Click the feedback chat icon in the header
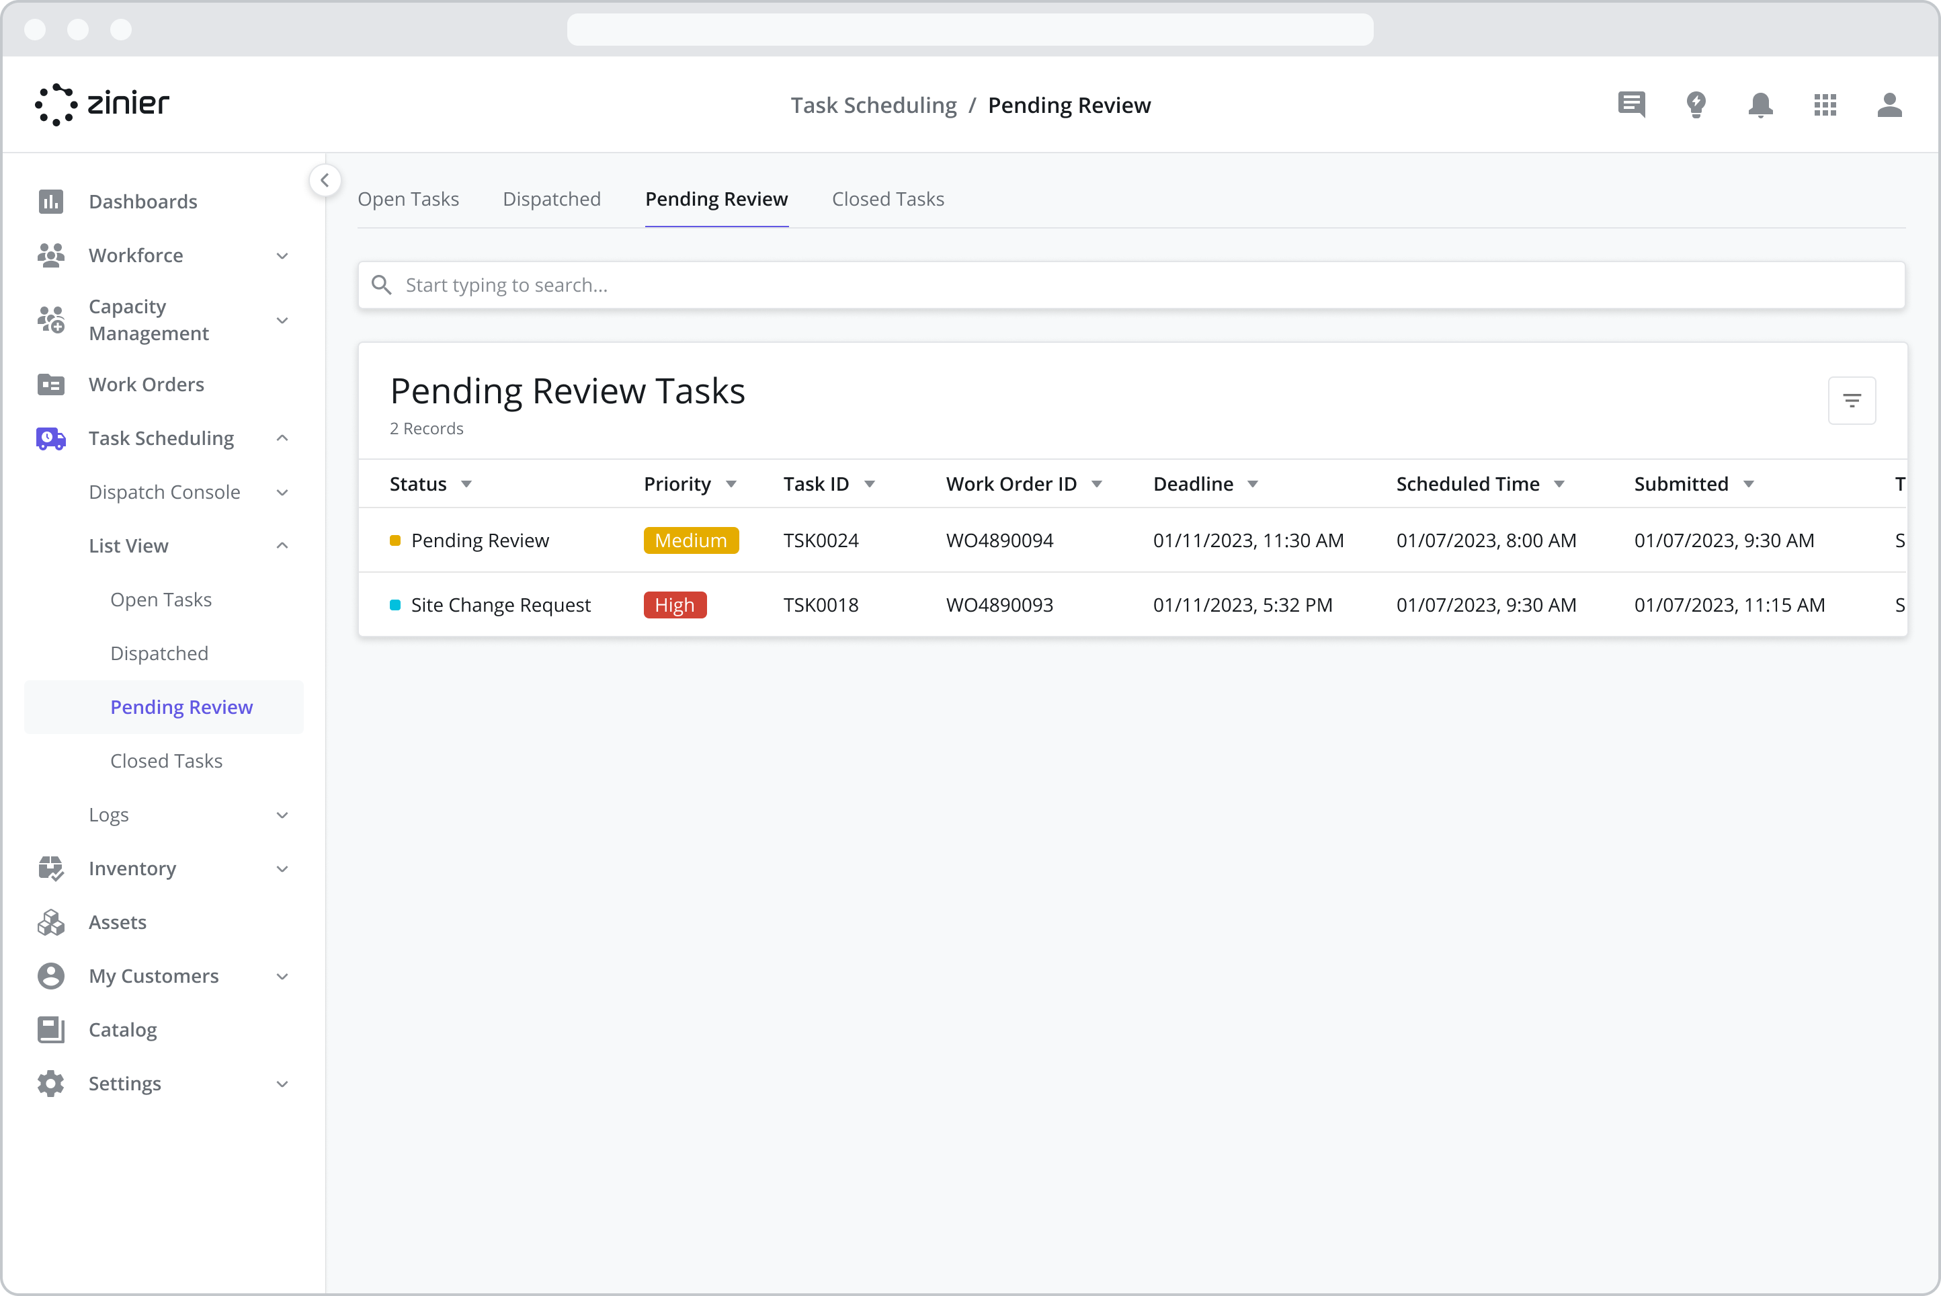 pyautogui.click(x=1630, y=105)
